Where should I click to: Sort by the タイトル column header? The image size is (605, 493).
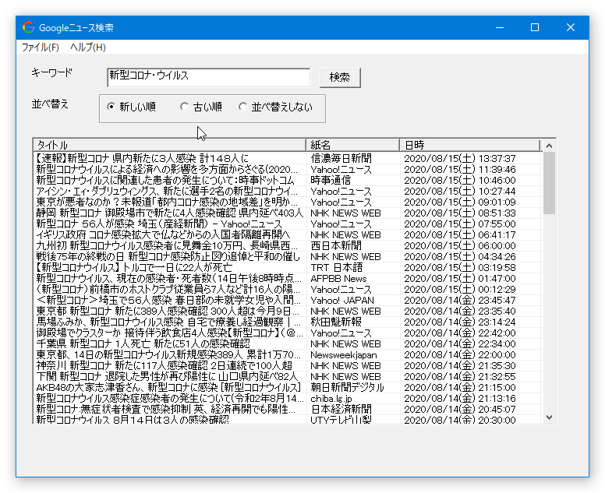(169, 145)
